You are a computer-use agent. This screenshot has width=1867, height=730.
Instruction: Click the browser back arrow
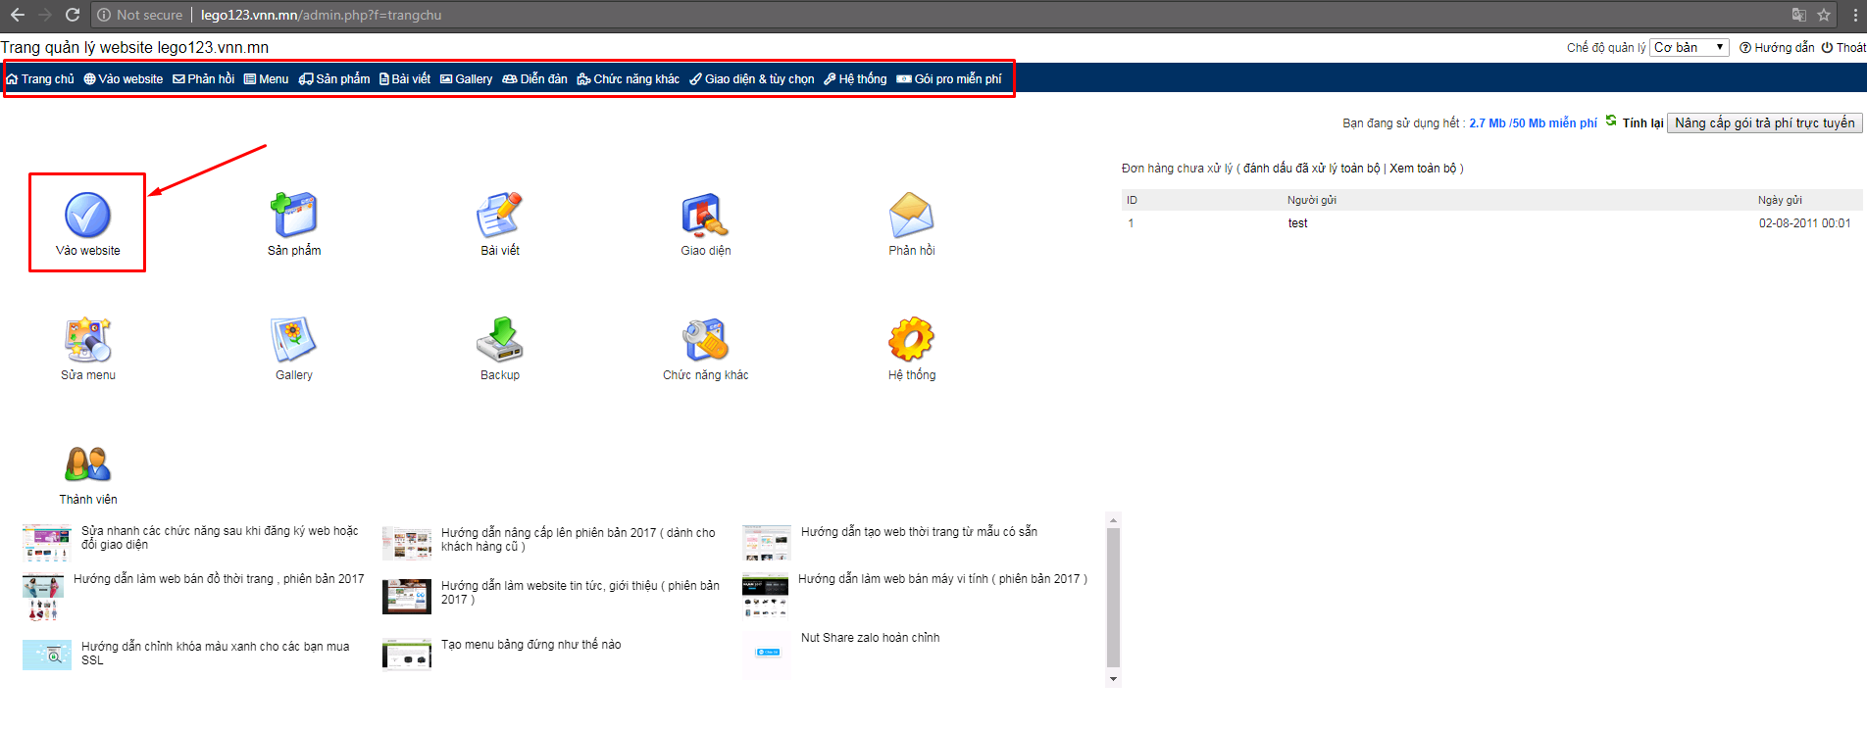point(17,15)
